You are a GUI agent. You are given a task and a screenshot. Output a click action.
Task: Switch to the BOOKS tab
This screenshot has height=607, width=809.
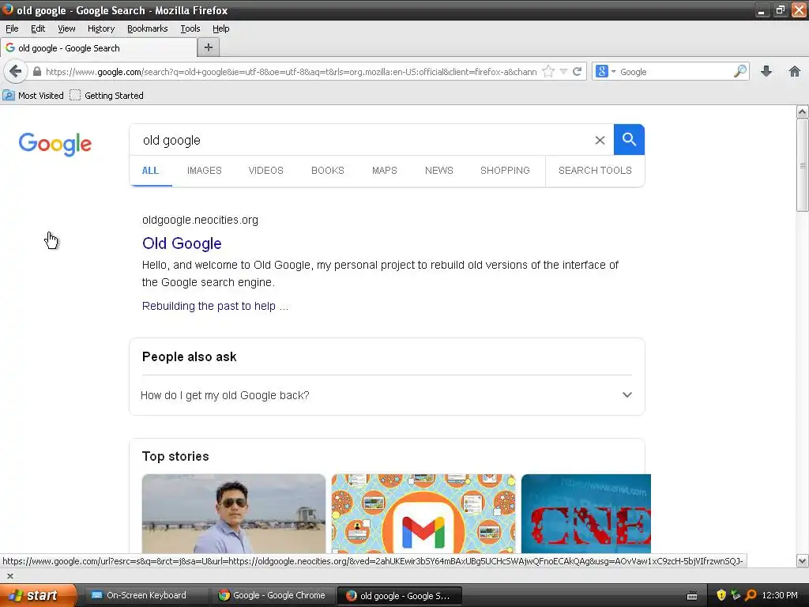(x=328, y=171)
